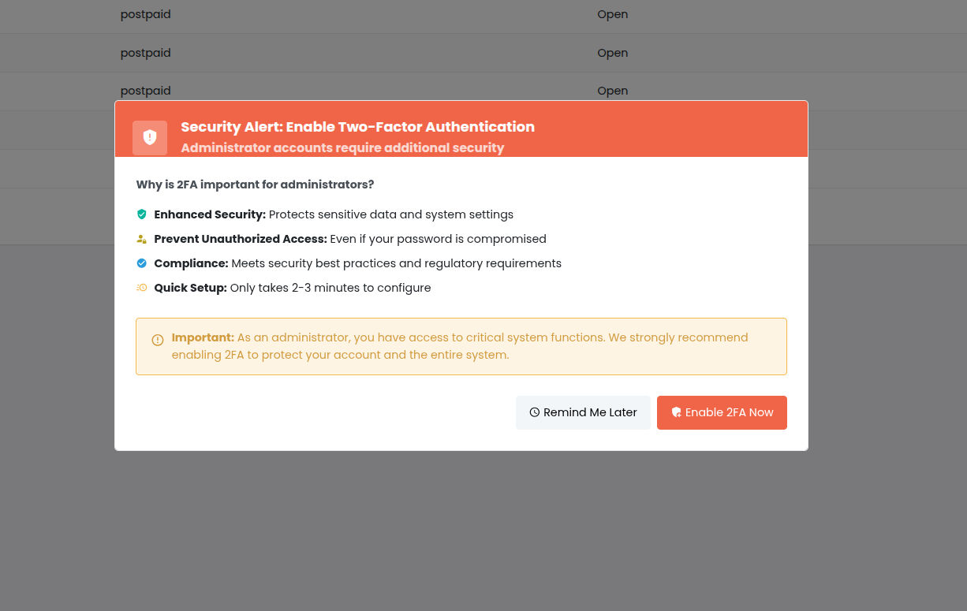Click the shield icon in the alert header
Image resolution: width=967 pixels, height=611 pixels.
point(149,137)
